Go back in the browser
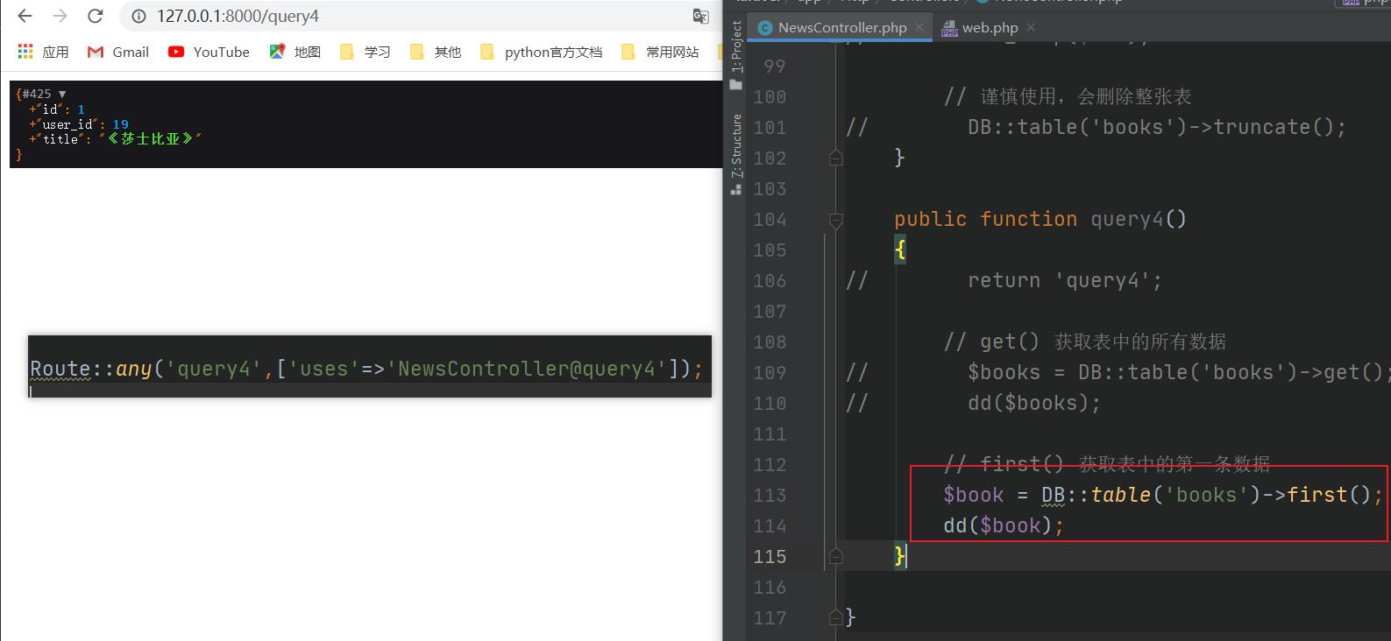The width and height of the screenshot is (1391, 641). pos(25,16)
